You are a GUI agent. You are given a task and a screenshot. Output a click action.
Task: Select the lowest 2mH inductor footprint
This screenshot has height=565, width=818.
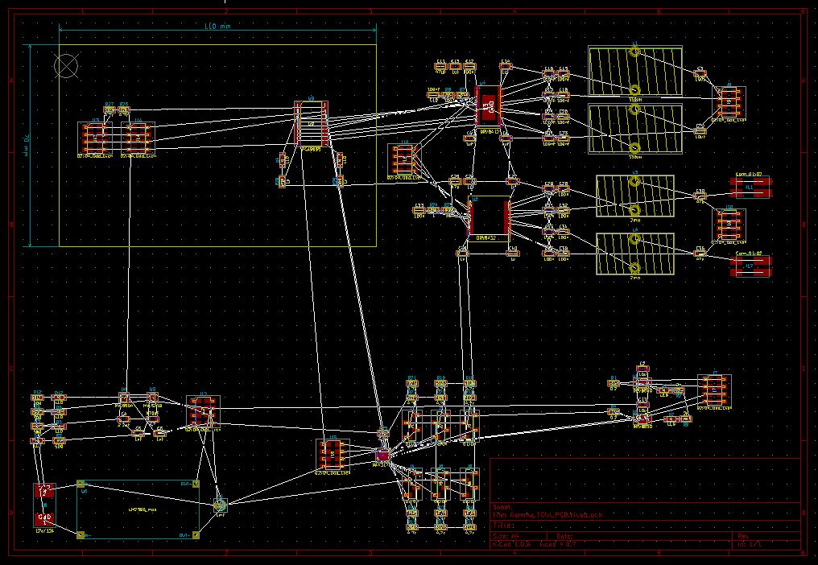coord(635,254)
